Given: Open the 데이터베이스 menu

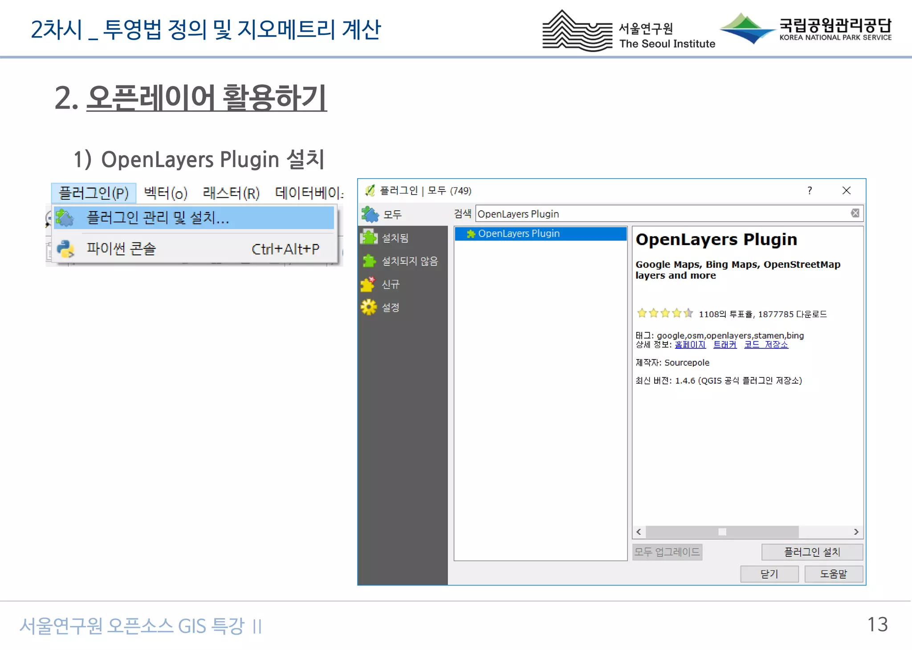Looking at the screenshot, I should click(309, 193).
